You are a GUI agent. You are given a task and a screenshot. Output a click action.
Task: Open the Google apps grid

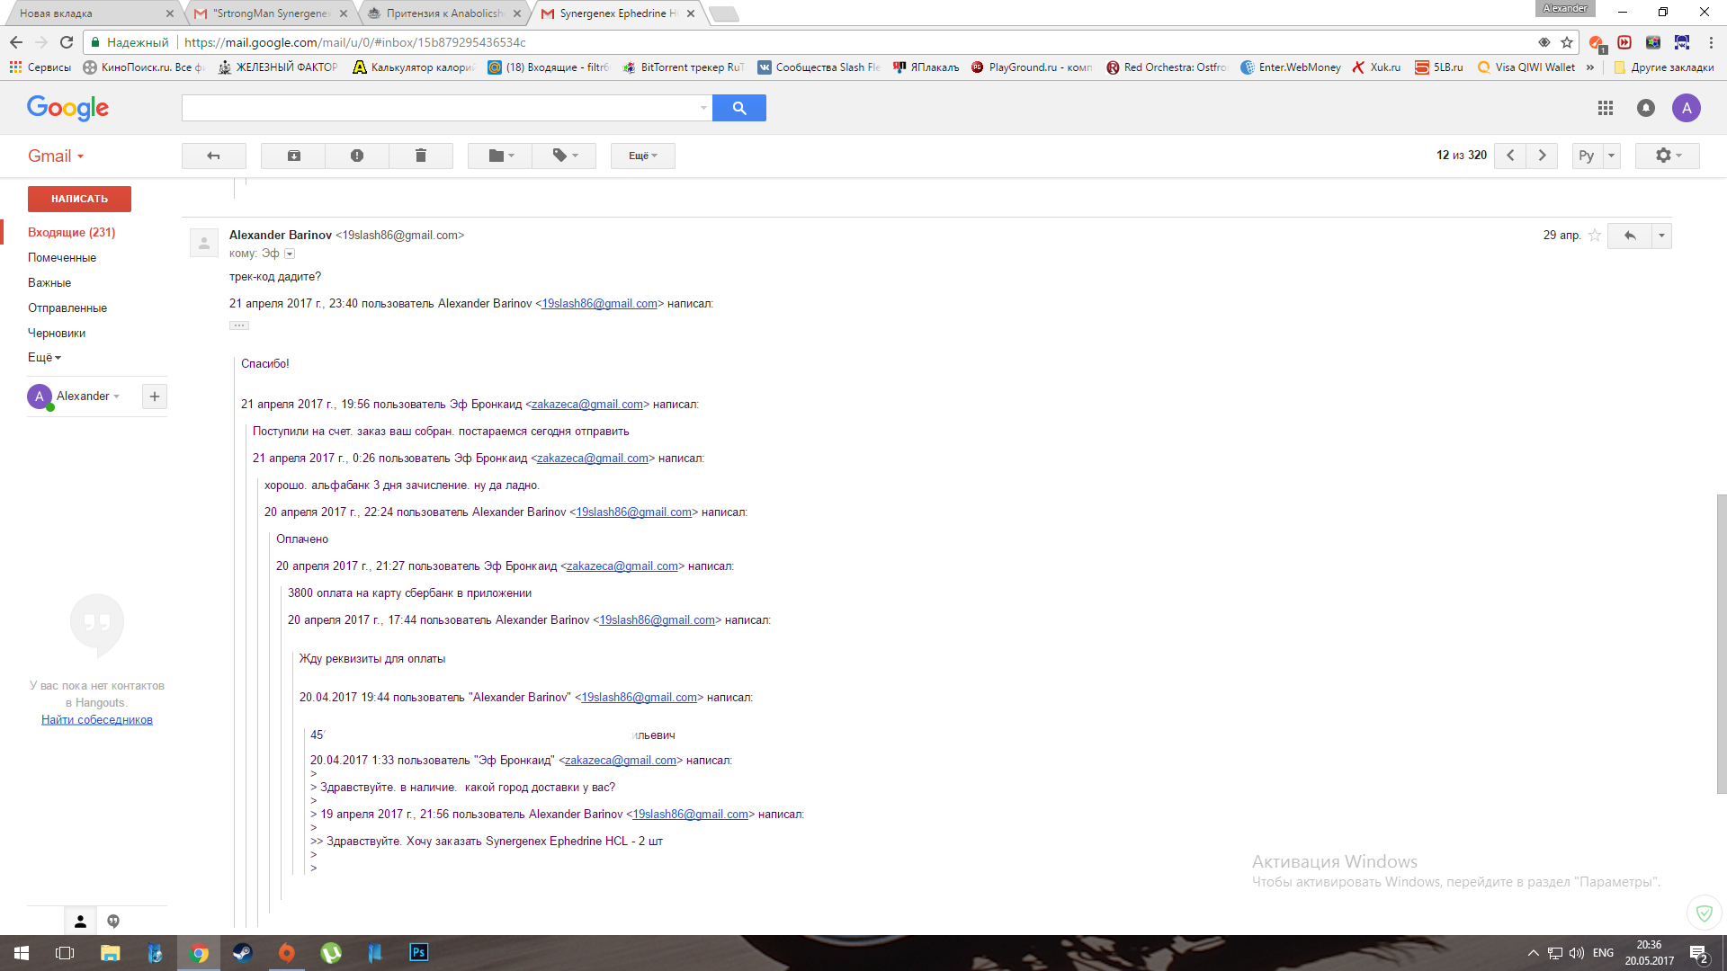(1605, 108)
